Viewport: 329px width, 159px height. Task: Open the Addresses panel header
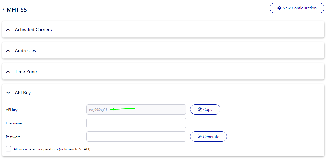[x=25, y=51]
